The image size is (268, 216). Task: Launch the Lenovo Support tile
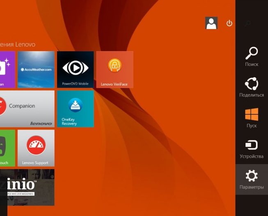36,148
